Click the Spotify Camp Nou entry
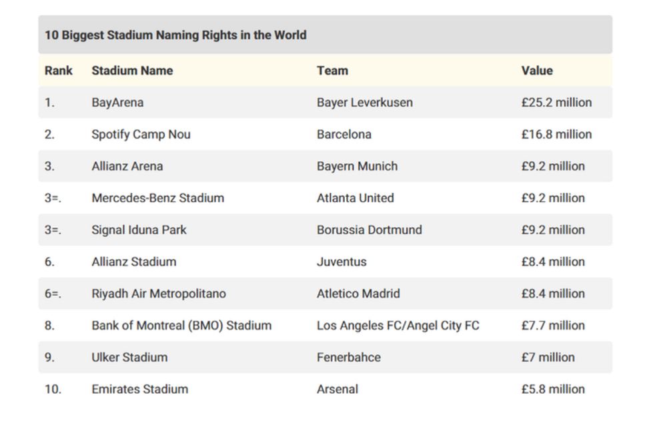Image resolution: width=667 pixels, height=433 pixels. tap(141, 135)
